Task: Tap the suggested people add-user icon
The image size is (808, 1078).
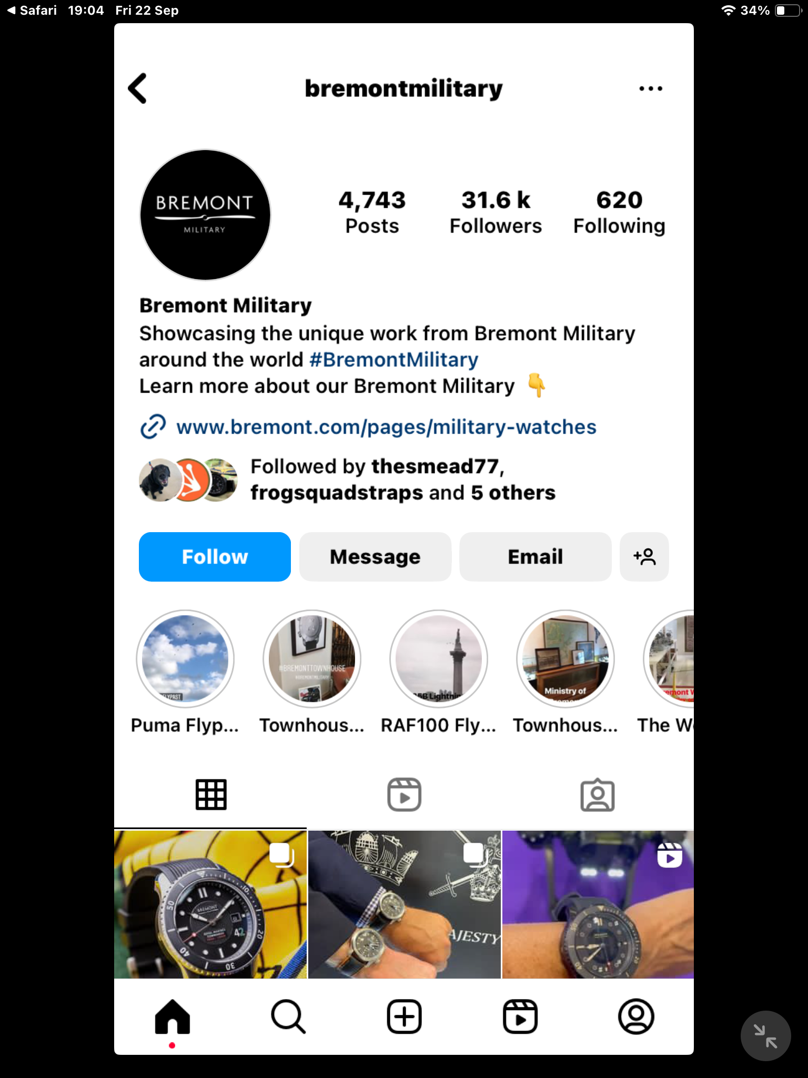Action: click(x=644, y=557)
